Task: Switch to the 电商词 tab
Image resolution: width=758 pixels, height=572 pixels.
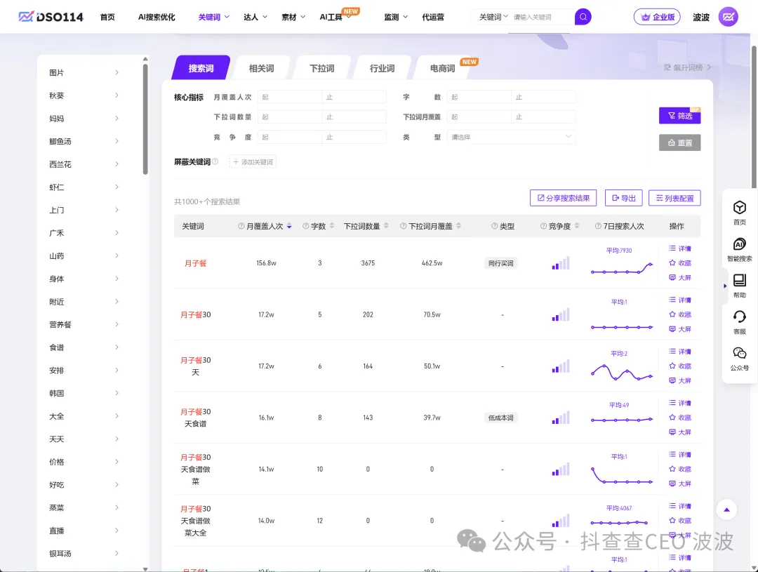Action: click(443, 69)
